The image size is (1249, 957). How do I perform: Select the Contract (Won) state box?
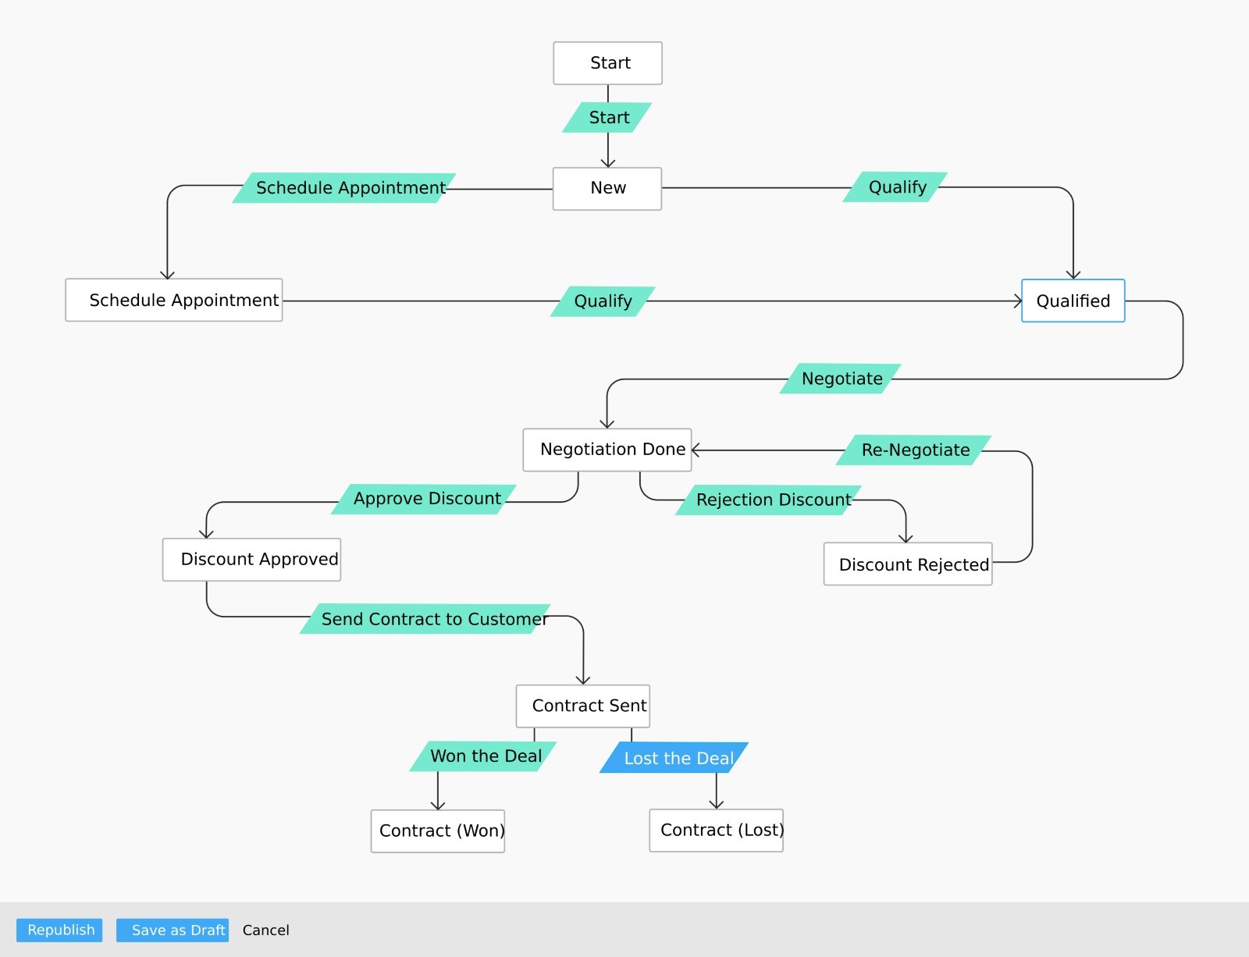pyautogui.click(x=438, y=831)
